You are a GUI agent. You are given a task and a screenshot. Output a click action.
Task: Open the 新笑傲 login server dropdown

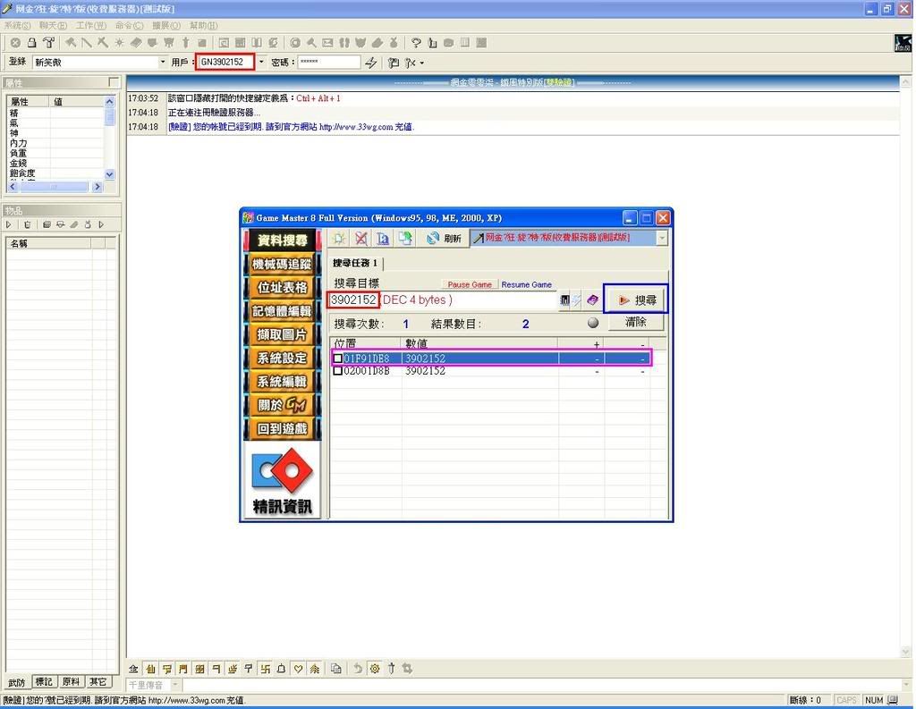click(x=162, y=63)
